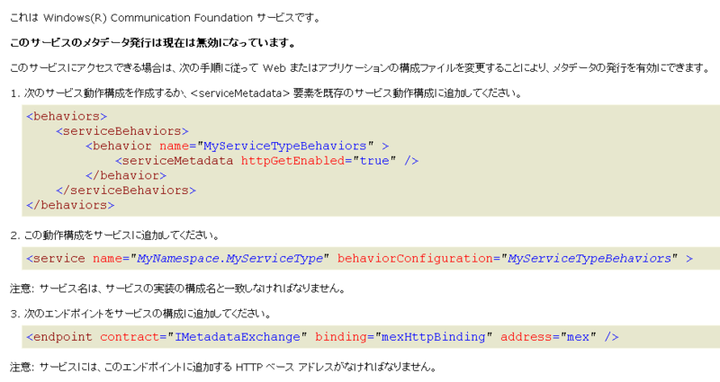Click the '</behaviors>' closing tag line
This screenshot has width=720, height=382.
tap(70, 205)
